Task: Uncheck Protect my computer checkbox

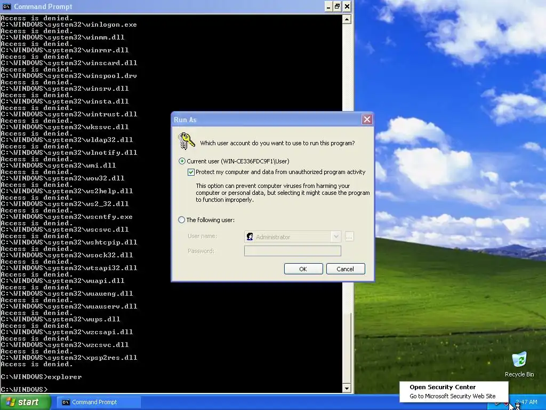Action: [191, 172]
